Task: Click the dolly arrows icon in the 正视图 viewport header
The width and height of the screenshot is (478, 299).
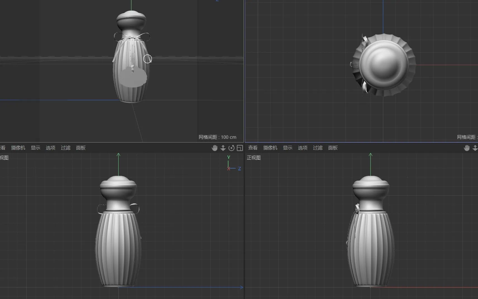Action: tap(475, 148)
